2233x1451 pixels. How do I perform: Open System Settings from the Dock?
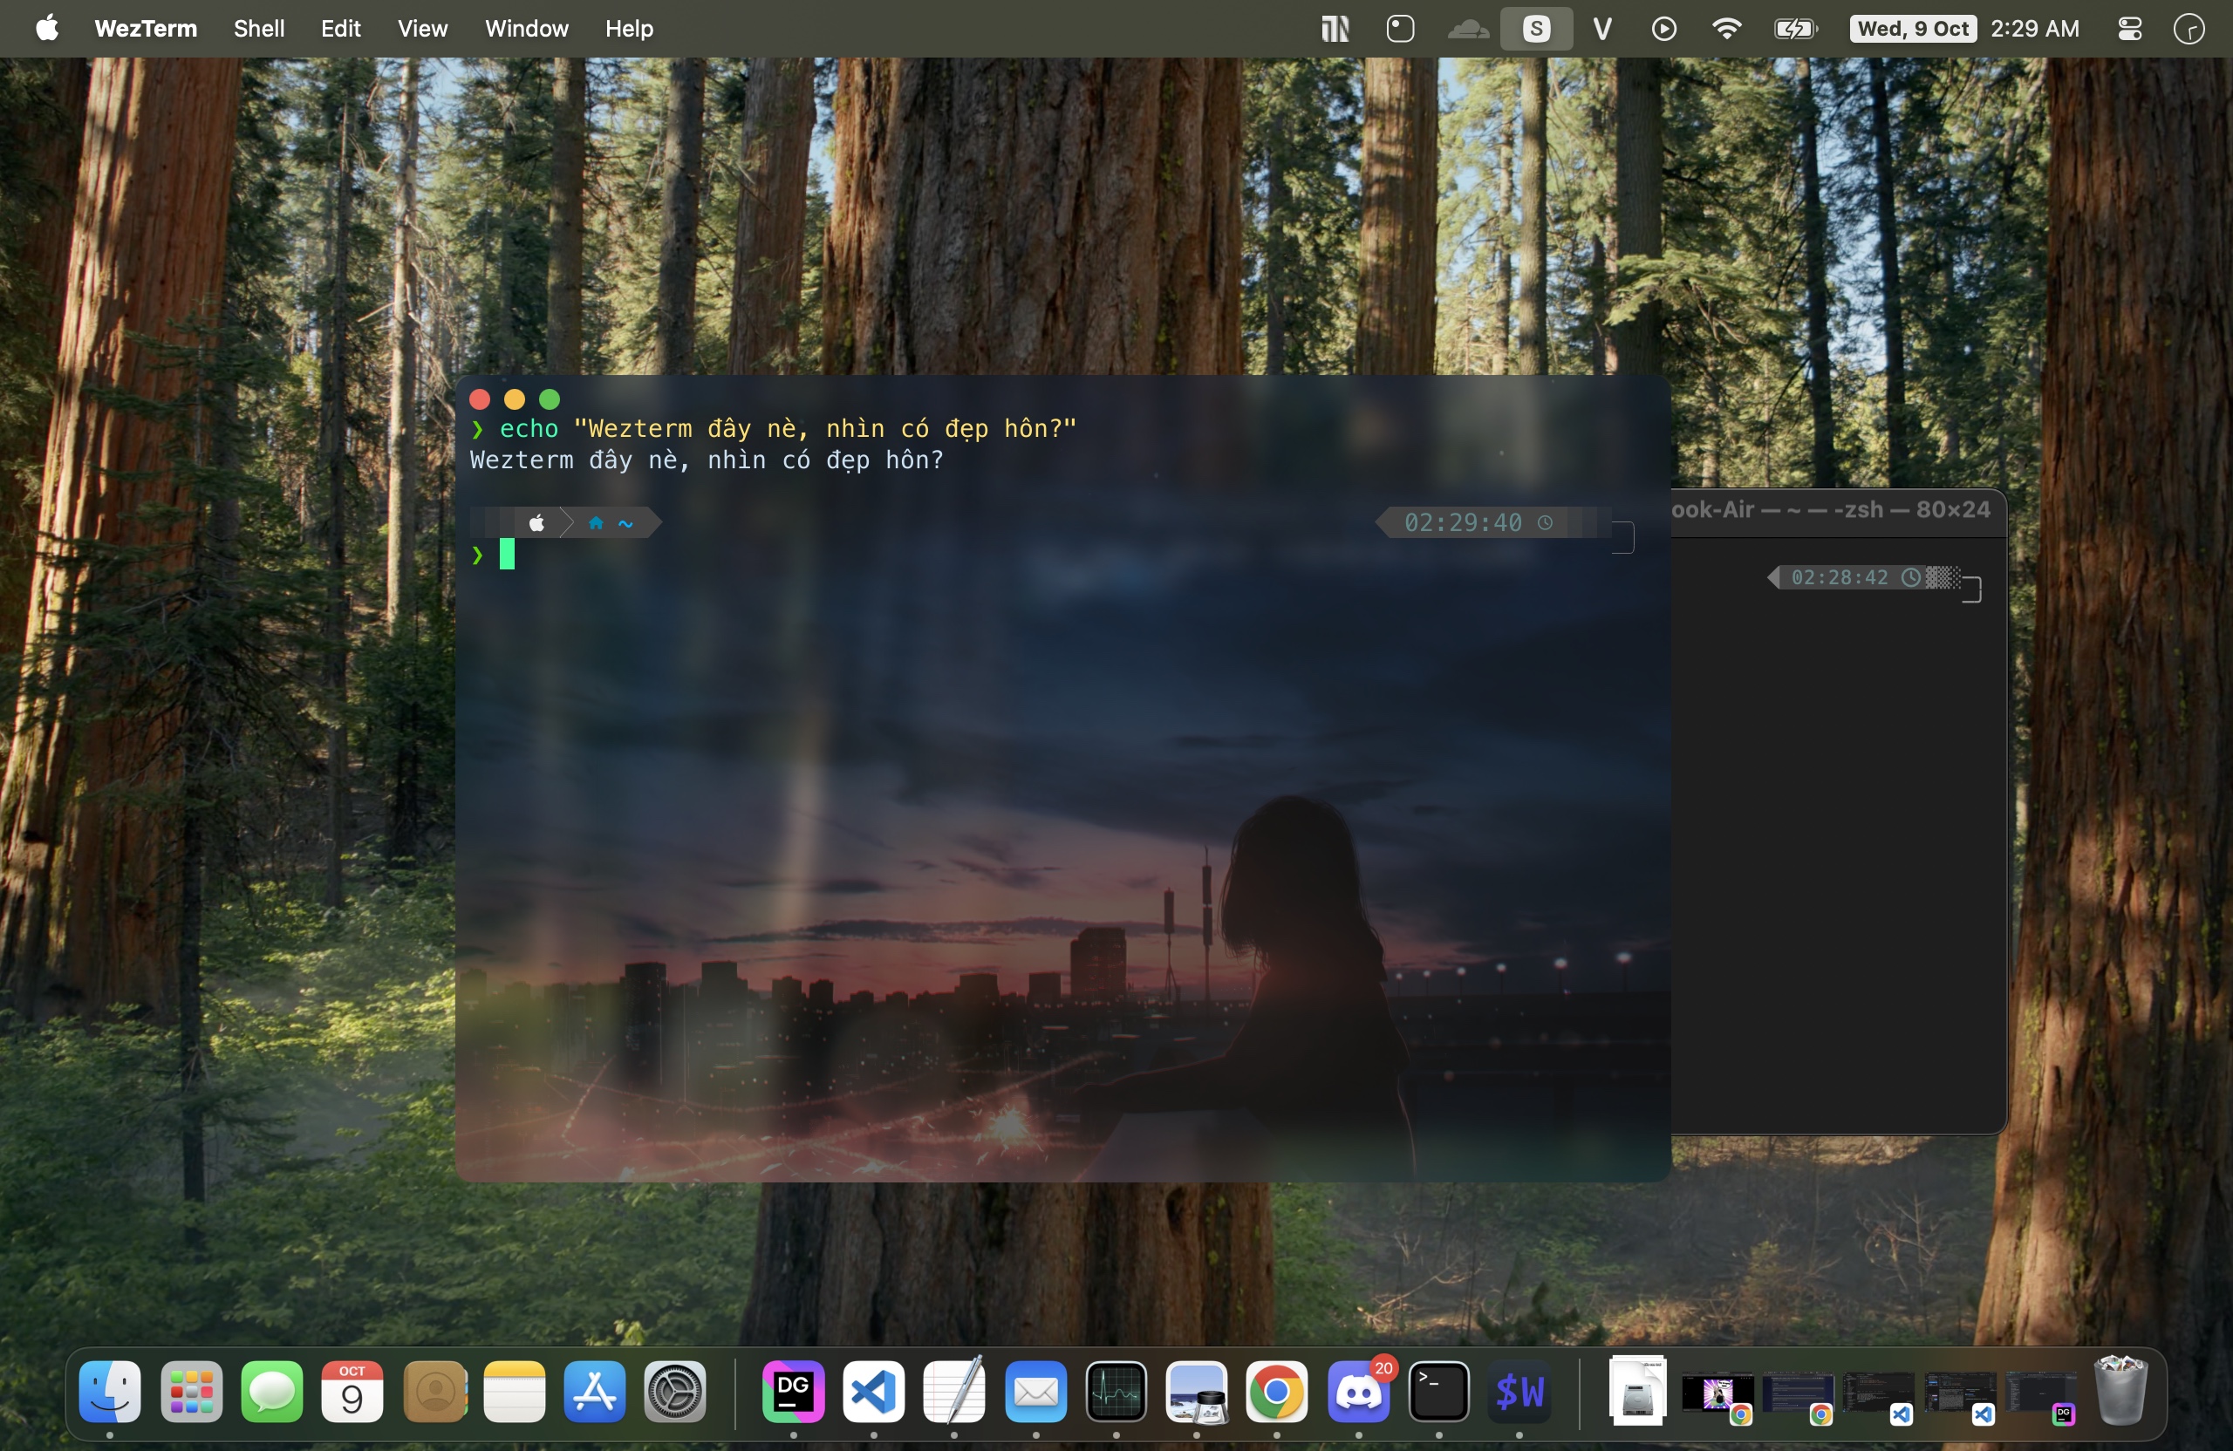coord(674,1391)
